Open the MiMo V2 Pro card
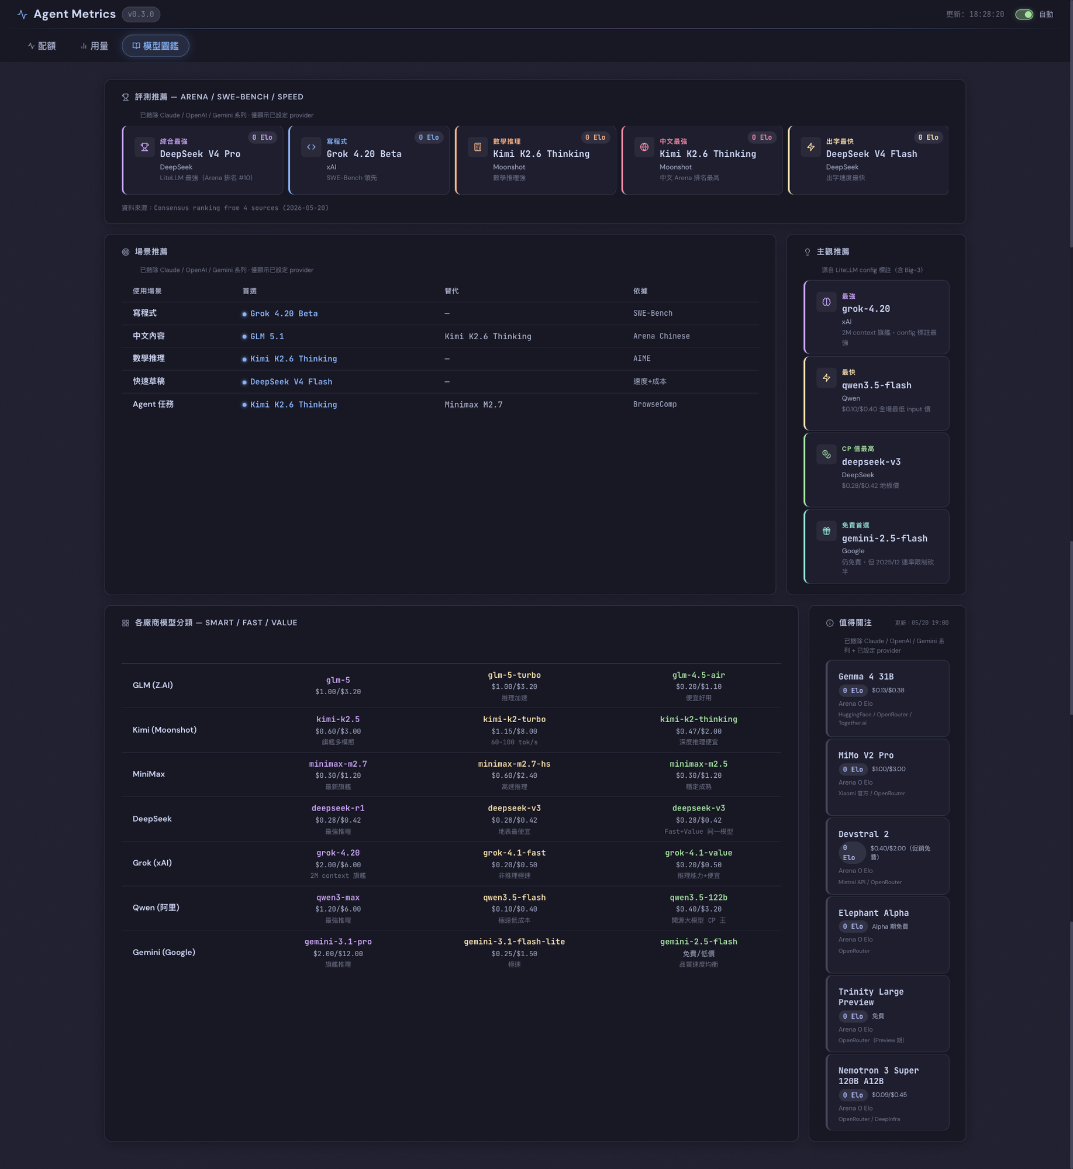This screenshot has width=1073, height=1169. tap(887, 777)
